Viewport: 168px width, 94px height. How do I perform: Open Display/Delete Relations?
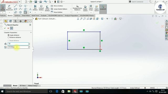point(77,8)
